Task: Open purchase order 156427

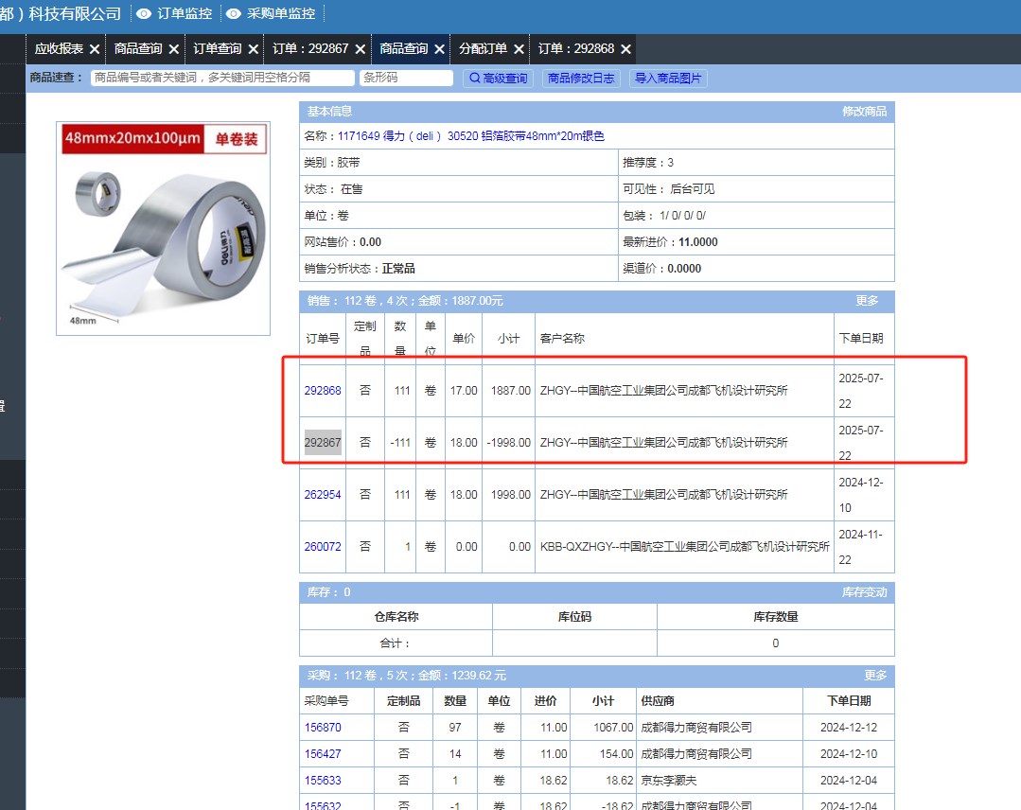Action: tap(323, 754)
